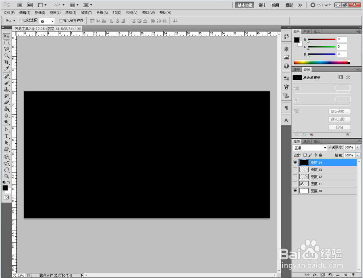363x278 pixels.
Task: Enable Show Transform Controls (显示变换控件) checkbox
Action: (x=61, y=21)
